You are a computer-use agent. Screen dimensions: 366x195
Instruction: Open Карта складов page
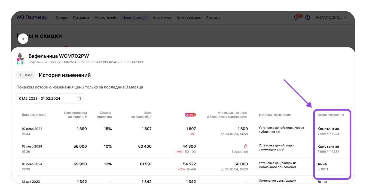tap(188, 18)
